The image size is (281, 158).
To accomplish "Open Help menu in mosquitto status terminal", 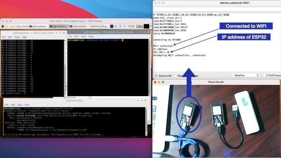I will (27, 105).
